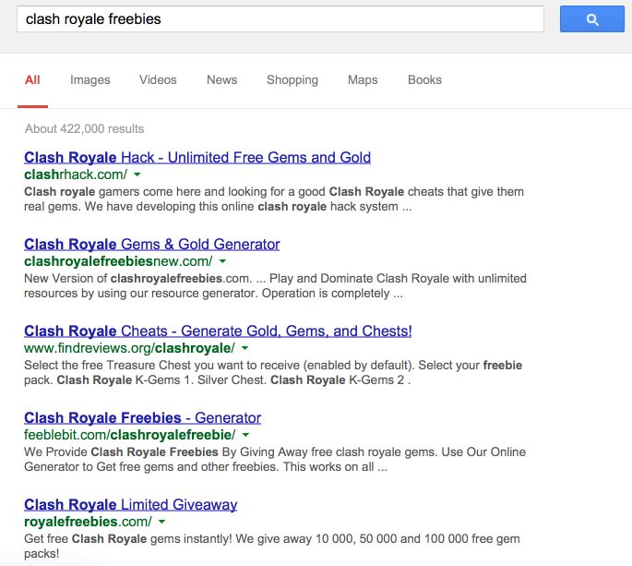Open the Videos tab
Screen dimensions: 632x566
click(x=158, y=80)
